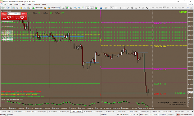Open the New Chart toolbar icon
Viewport: 194px width, 116px height.
point(2,8)
